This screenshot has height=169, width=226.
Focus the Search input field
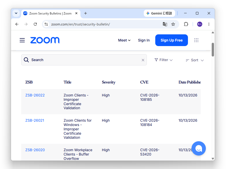84,60
